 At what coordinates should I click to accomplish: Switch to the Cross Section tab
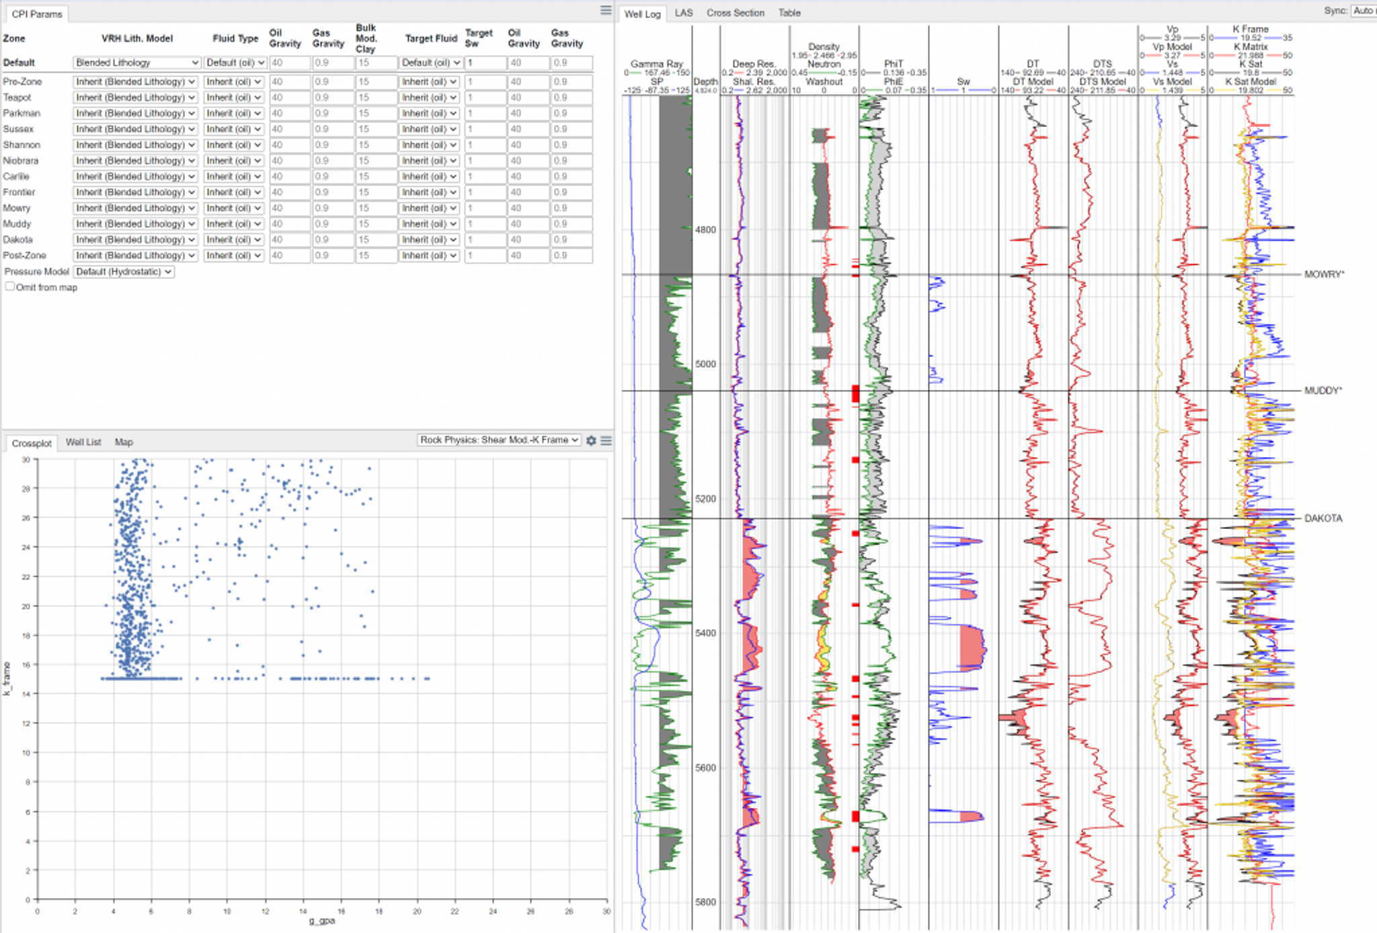[735, 13]
